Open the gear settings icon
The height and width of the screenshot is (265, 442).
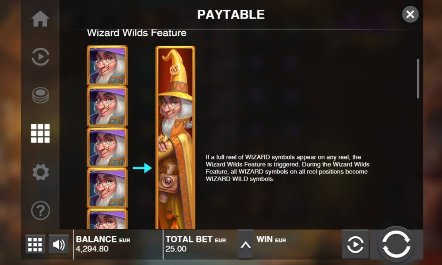tap(40, 172)
